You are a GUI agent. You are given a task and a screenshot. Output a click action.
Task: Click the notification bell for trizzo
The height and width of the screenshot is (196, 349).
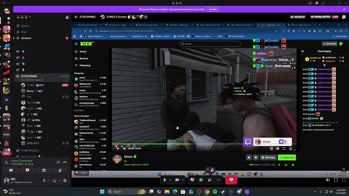[249, 158]
